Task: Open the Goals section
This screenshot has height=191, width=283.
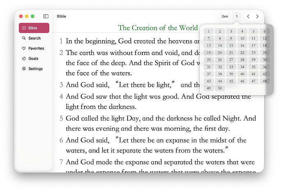Action: coord(33,59)
